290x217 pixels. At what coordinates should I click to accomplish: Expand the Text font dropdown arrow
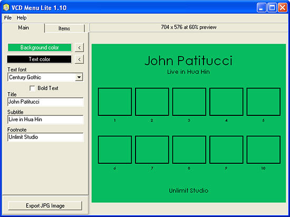pos(79,77)
